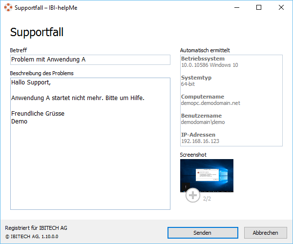Click the Abbrechen button
The height and width of the screenshot is (244, 293).
pos(265,233)
